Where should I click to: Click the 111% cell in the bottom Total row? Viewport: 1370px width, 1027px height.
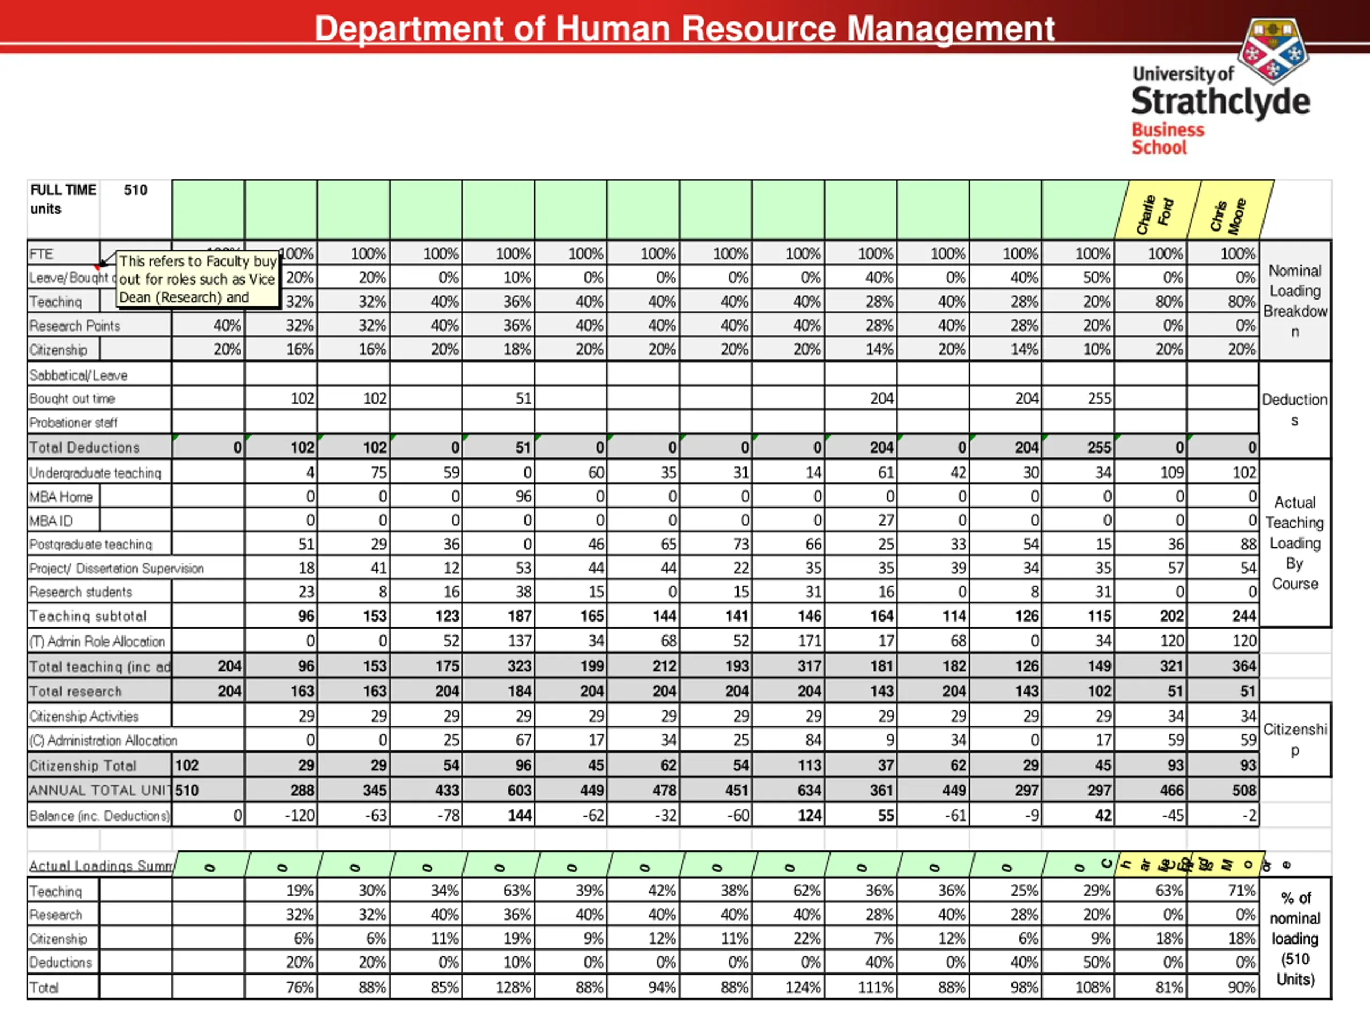click(x=861, y=987)
